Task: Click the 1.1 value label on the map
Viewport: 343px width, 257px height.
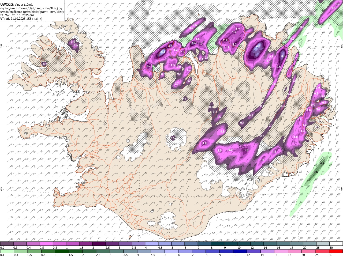Action: (227, 47)
